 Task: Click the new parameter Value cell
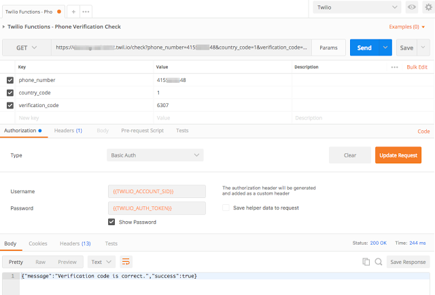point(222,118)
